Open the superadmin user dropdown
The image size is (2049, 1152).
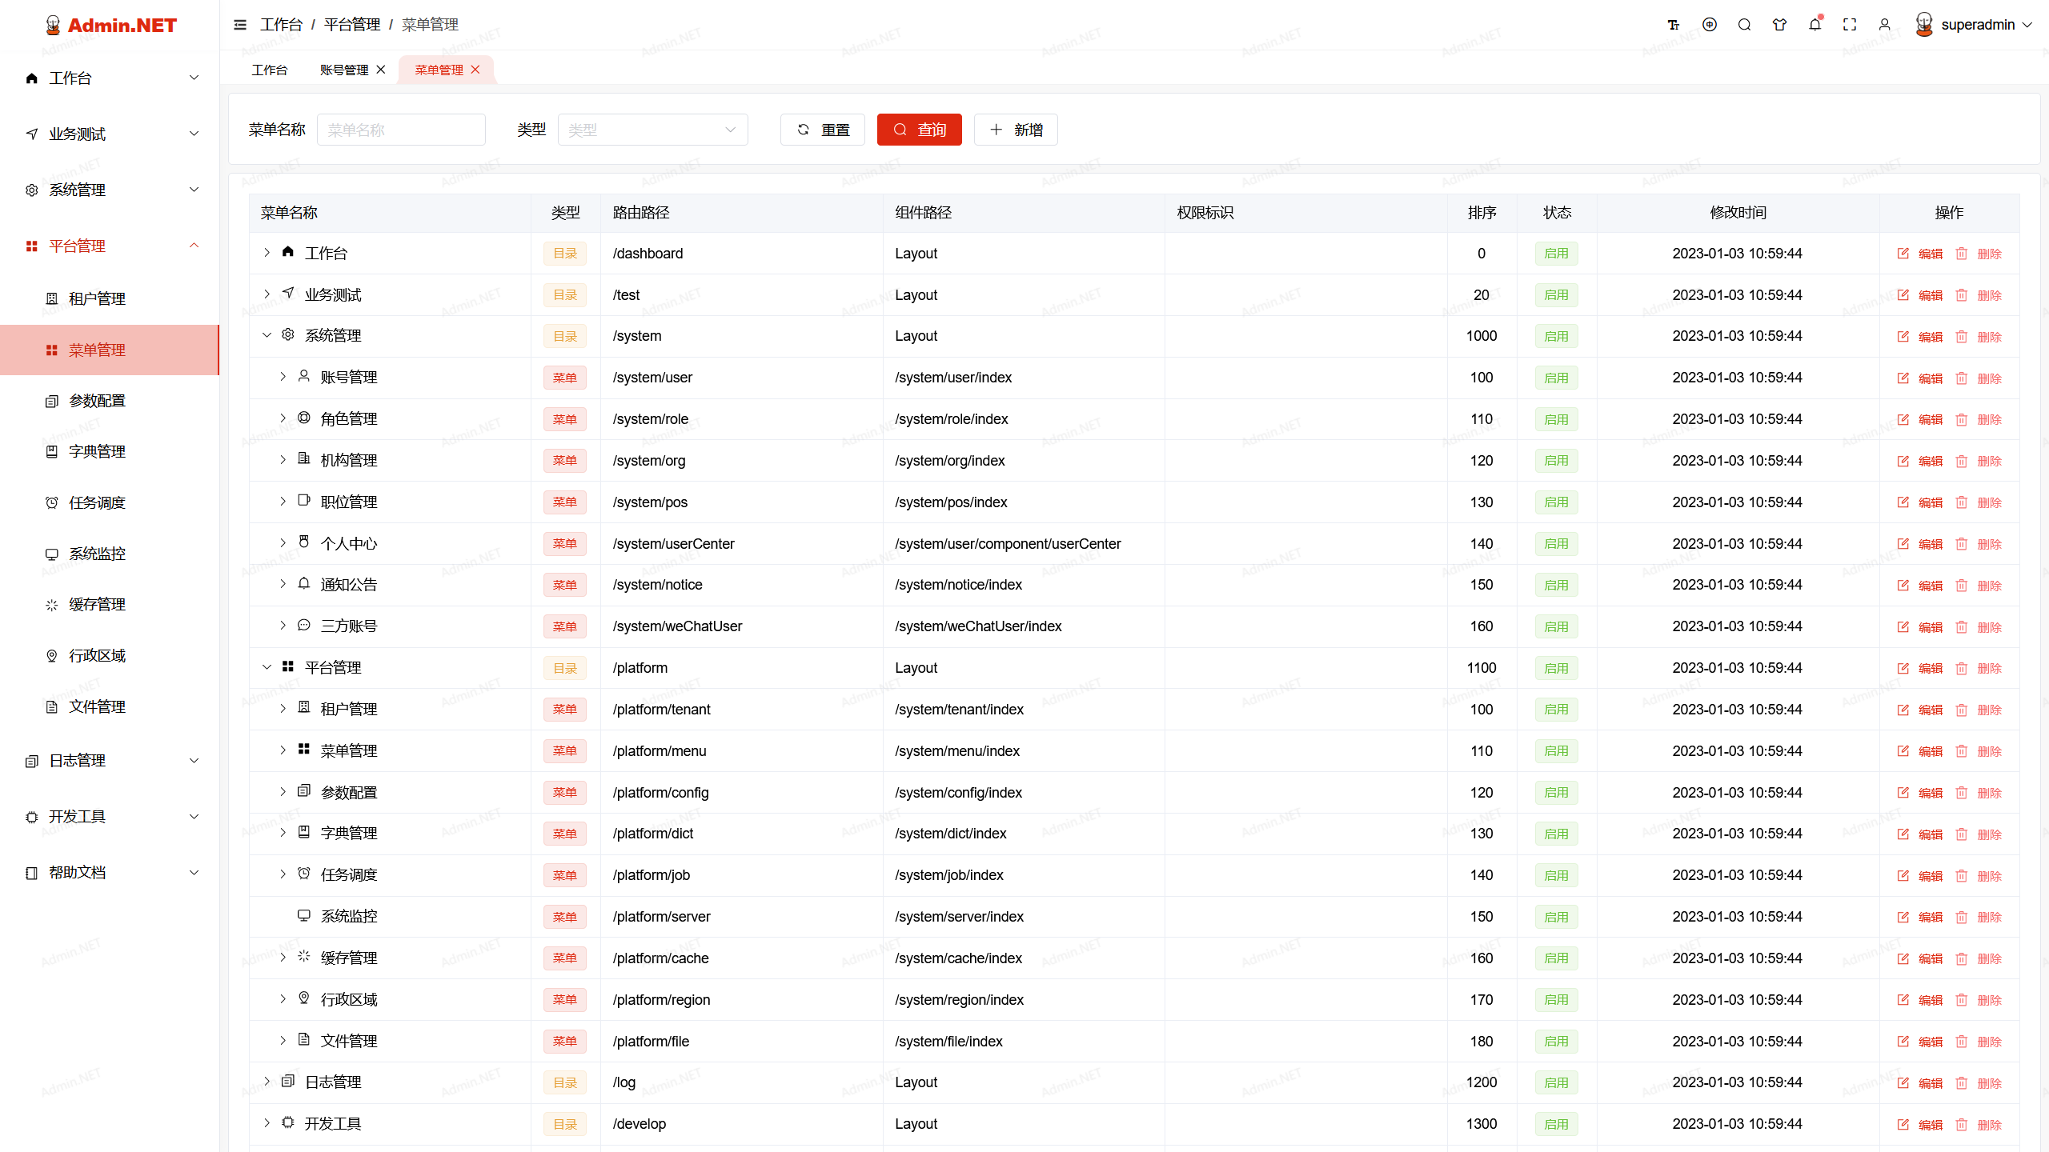(1975, 25)
